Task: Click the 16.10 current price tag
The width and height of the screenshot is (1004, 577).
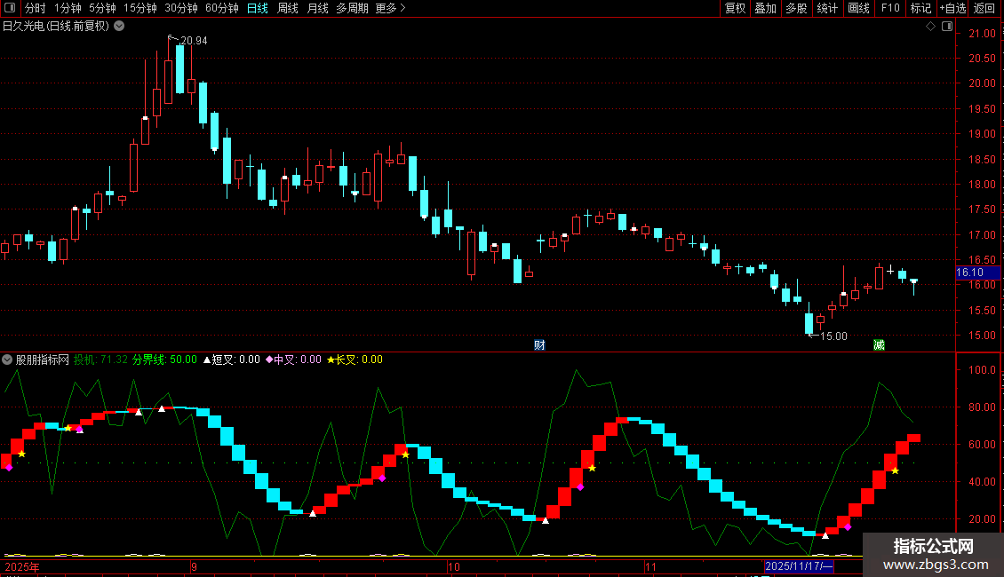Action: coord(977,273)
